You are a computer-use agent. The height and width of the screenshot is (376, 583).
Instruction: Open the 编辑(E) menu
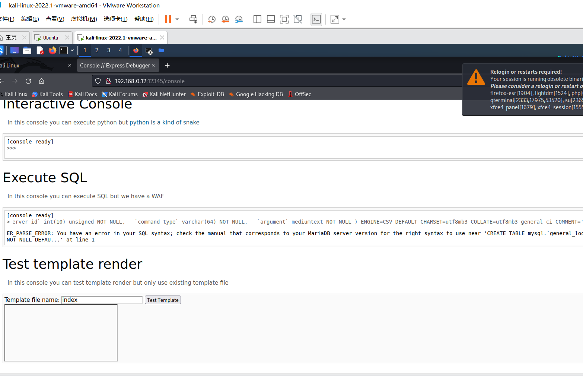point(30,19)
